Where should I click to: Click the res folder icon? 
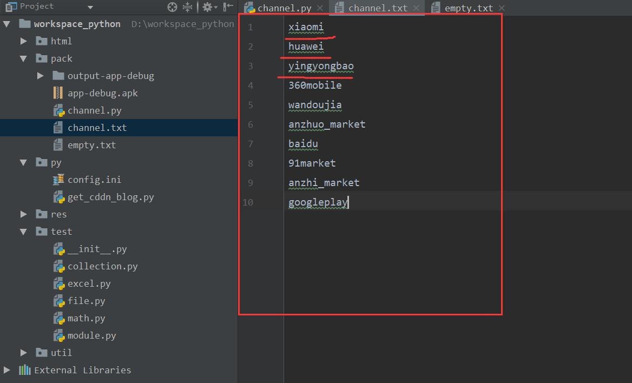pyautogui.click(x=41, y=214)
